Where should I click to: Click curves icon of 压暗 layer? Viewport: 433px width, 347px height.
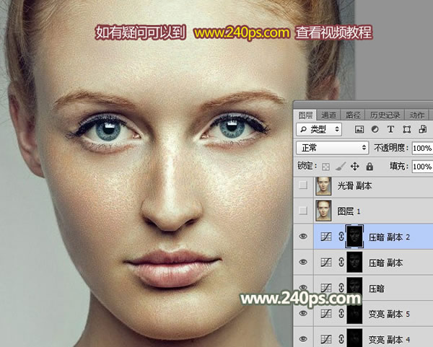pos(326,288)
